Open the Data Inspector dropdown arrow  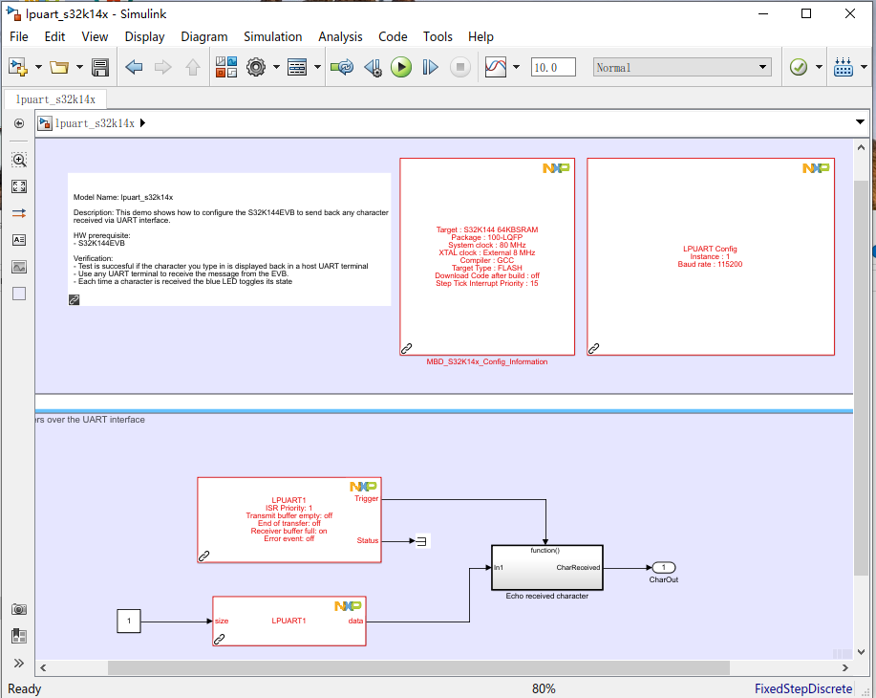516,67
